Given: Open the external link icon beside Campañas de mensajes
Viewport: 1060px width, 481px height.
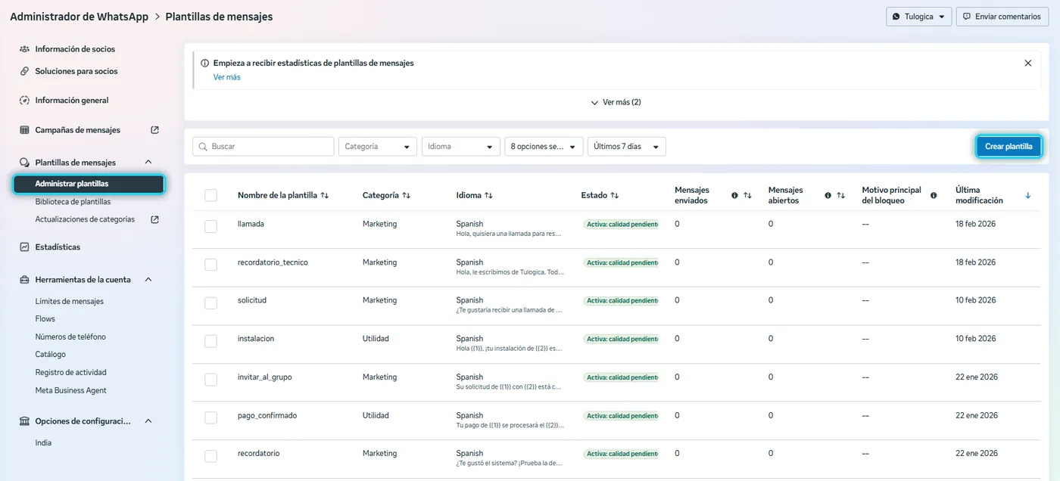Looking at the screenshot, I should (x=155, y=130).
